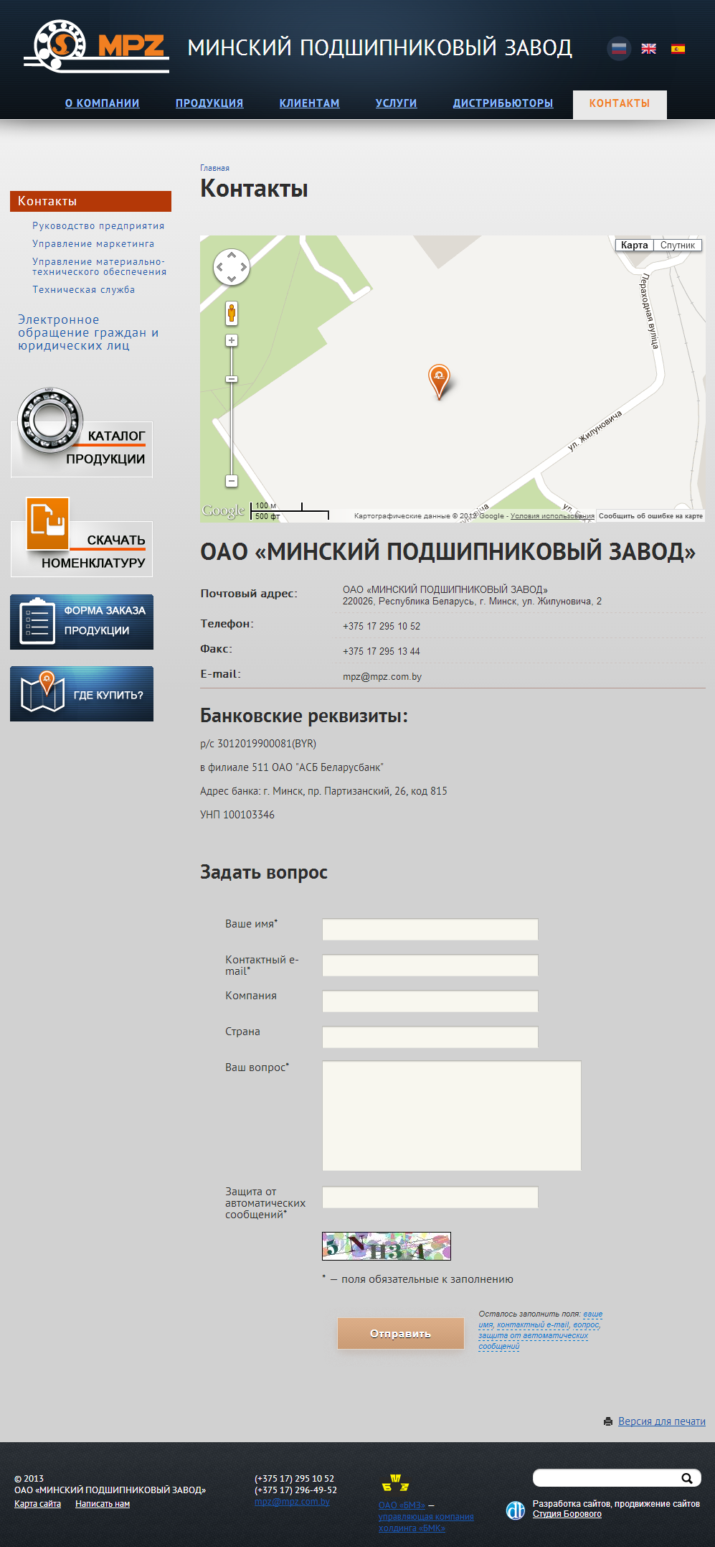Click the orange location marker on the map
Screen dimensions: 715x1547
pyautogui.click(x=439, y=381)
